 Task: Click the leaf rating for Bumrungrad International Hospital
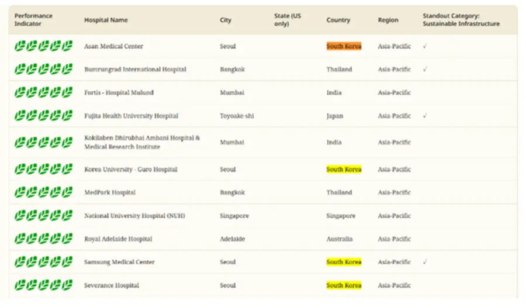[43, 69]
